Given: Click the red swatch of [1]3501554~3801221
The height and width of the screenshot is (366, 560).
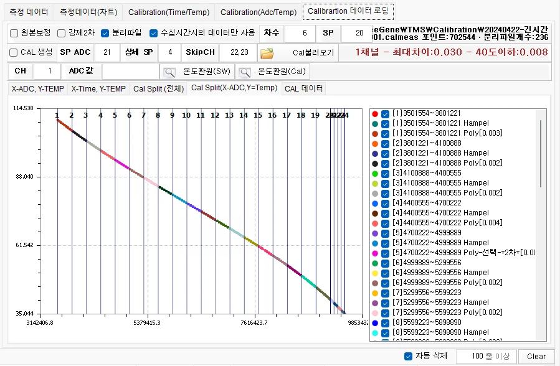Looking at the screenshot, I should [x=375, y=114].
